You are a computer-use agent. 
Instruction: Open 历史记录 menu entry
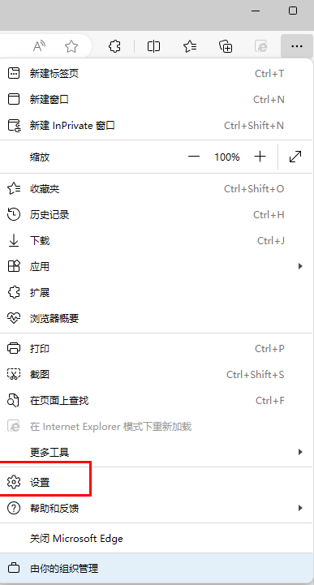click(157, 214)
